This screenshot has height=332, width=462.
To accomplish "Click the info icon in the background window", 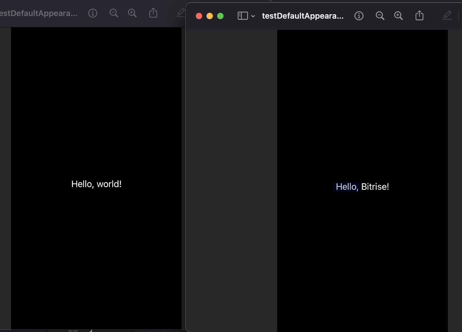I will tap(93, 13).
